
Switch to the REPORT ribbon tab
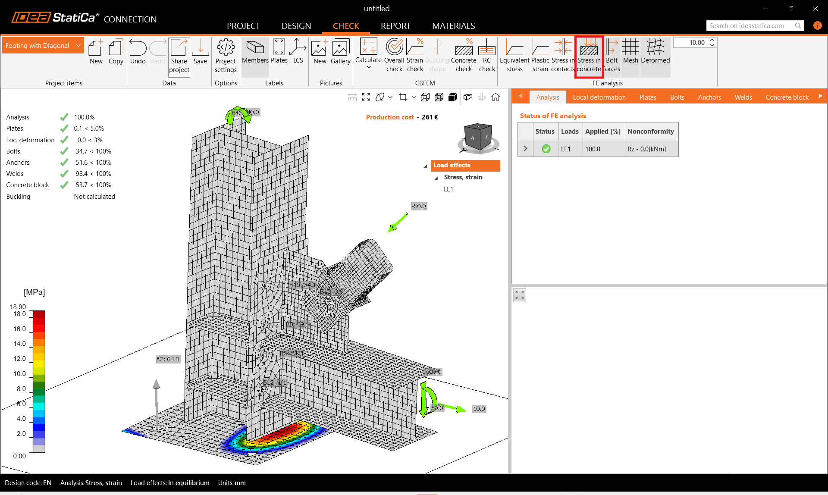coord(395,26)
